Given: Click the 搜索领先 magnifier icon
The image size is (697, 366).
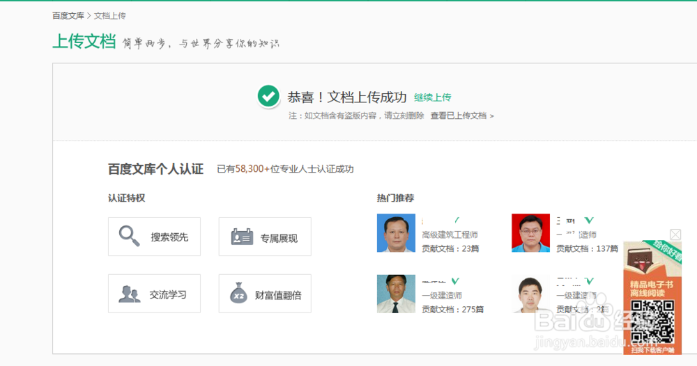Looking at the screenshot, I should [129, 236].
